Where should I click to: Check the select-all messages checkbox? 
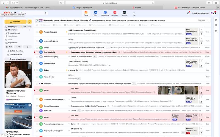36,25
